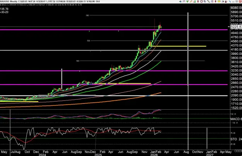242x156 pixels.
Task: Click the MACD indicator label
Action: click(236, 119)
